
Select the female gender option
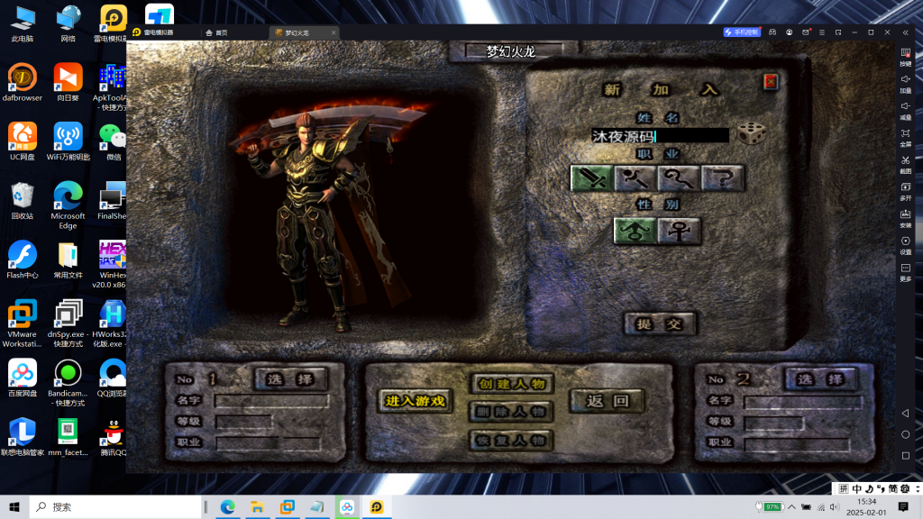coord(679,232)
